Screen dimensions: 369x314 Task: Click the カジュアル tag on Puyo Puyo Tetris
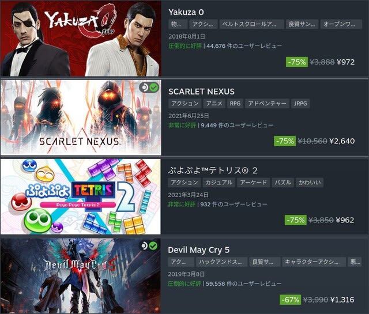click(219, 183)
